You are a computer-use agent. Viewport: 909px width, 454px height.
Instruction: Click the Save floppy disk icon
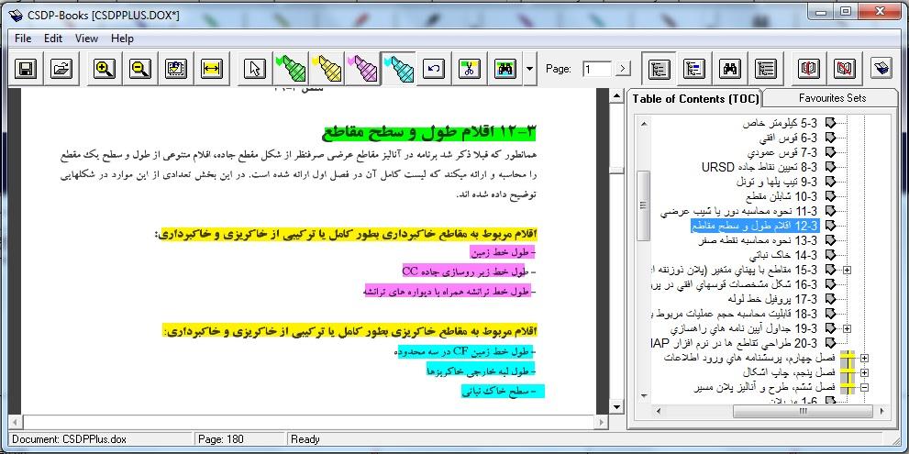[26, 69]
